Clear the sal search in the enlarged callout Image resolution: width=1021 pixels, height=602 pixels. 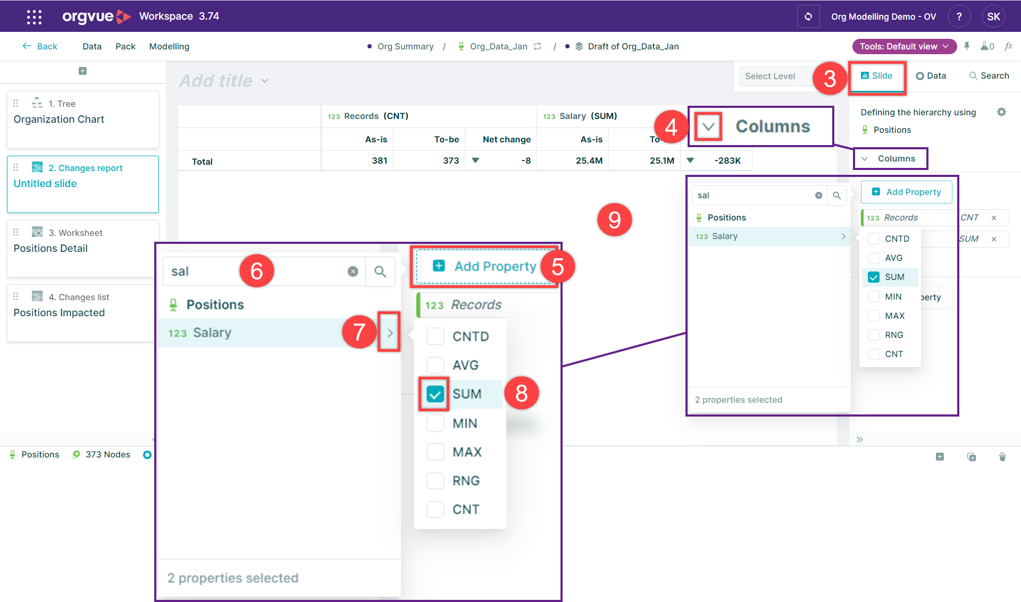pos(353,272)
